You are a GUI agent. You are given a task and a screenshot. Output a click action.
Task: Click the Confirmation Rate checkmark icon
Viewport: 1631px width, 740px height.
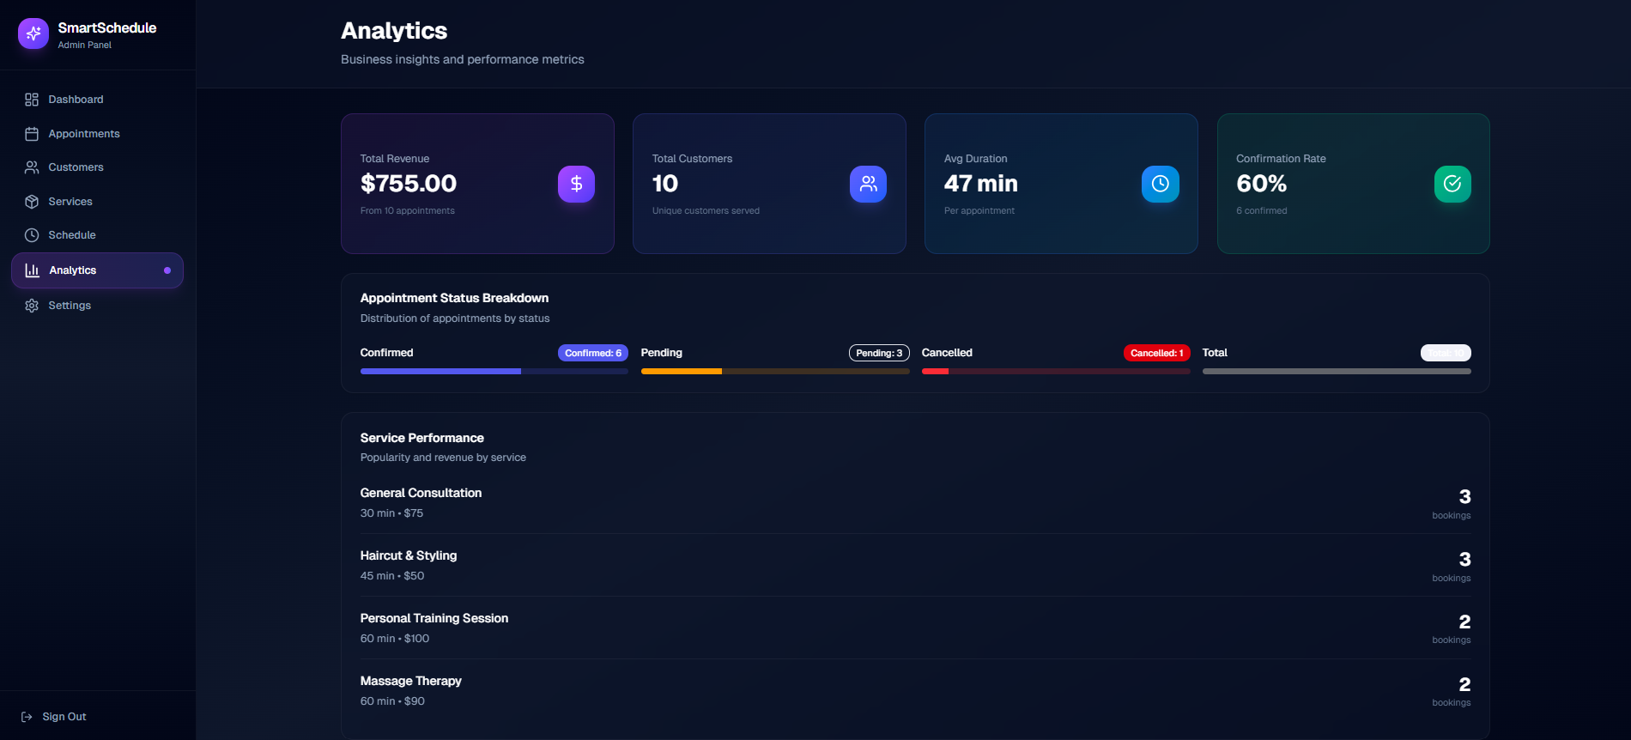tap(1452, 184)
